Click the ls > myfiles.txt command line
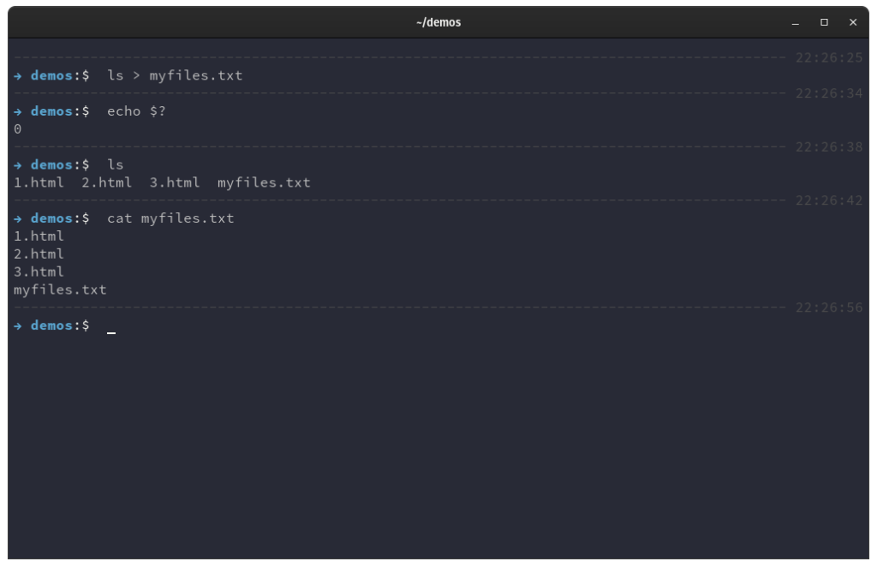The width and height of the screenshot is (877, 567). [176, 75]
